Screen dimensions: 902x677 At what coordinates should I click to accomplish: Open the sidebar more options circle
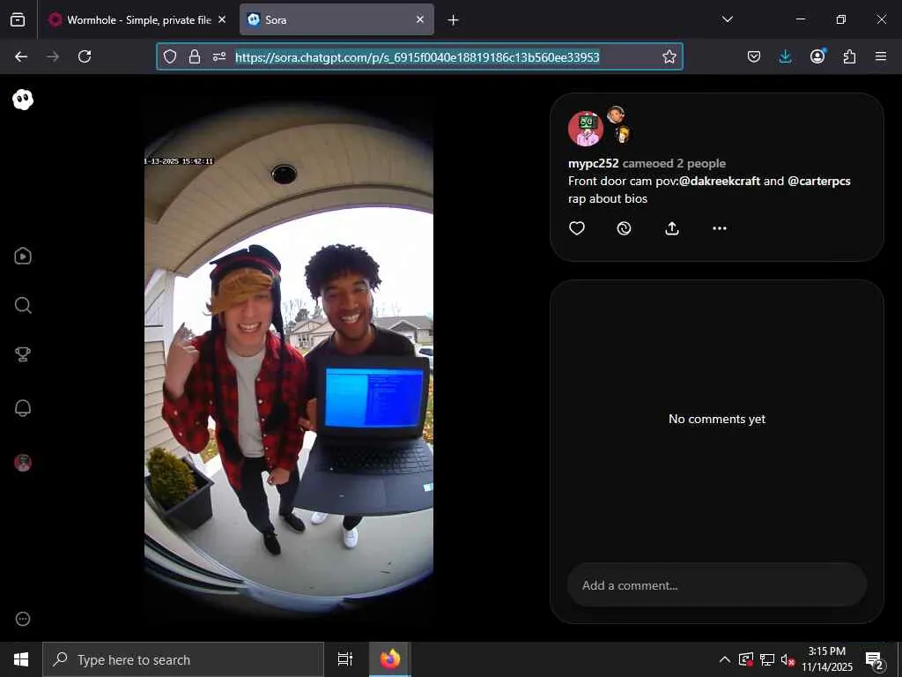pyautogui.click(x=23, y=619)
